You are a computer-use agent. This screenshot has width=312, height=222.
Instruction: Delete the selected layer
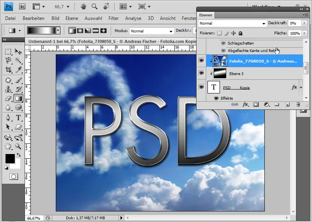coord(298,104)
